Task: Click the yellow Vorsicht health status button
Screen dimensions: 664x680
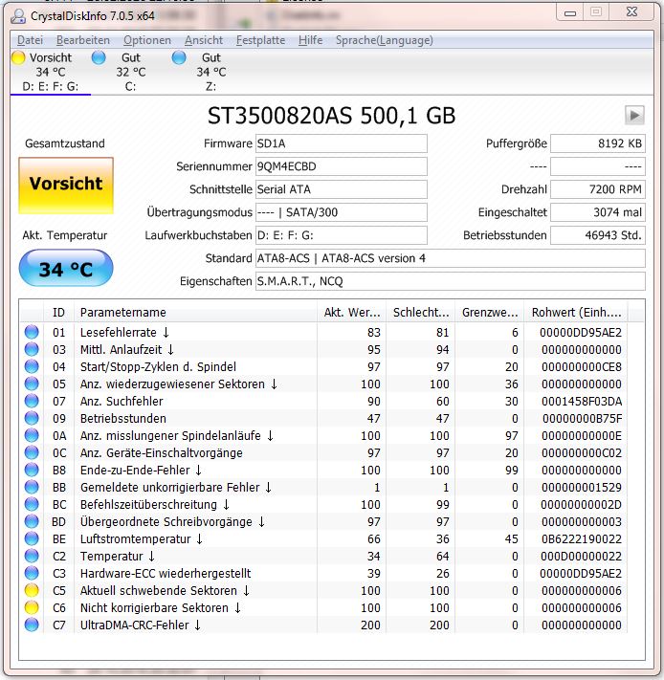Action: click(66, 186)
